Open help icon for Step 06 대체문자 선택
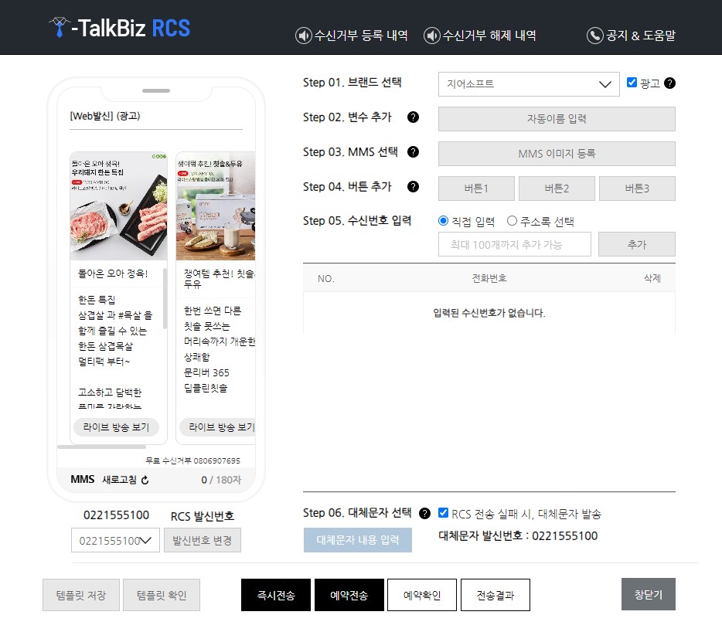The height and width of the screenshot is (632, 722). 424,513
